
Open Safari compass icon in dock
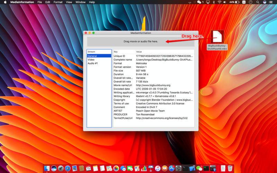[68, 168]
